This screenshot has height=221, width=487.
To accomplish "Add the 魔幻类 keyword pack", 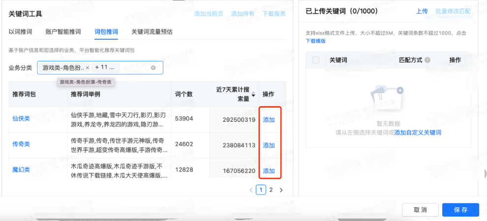I will coord(269,171).
